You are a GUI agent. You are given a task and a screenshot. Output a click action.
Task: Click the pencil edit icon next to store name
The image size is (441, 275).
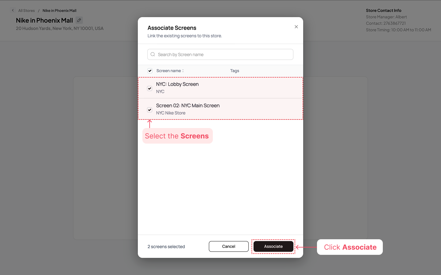tap(79, 20)
